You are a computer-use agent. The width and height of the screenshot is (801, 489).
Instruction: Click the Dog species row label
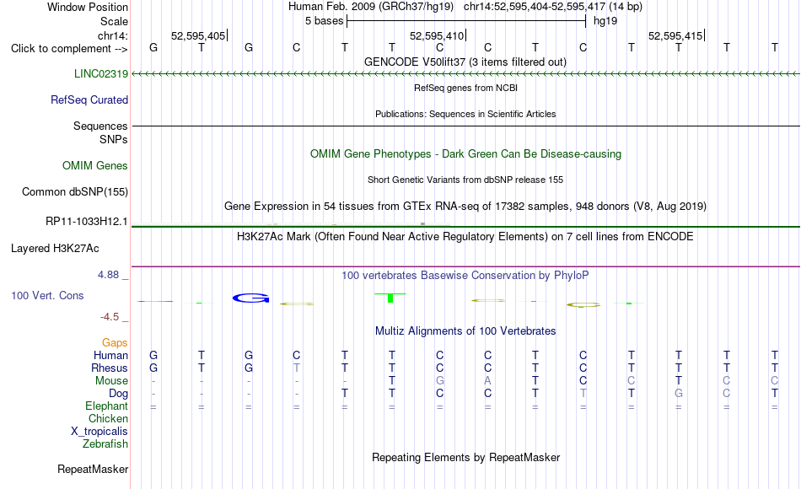(118, 394)
